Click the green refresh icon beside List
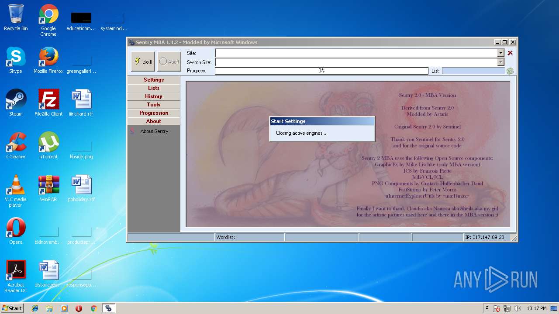 click(x=510, y=71)
